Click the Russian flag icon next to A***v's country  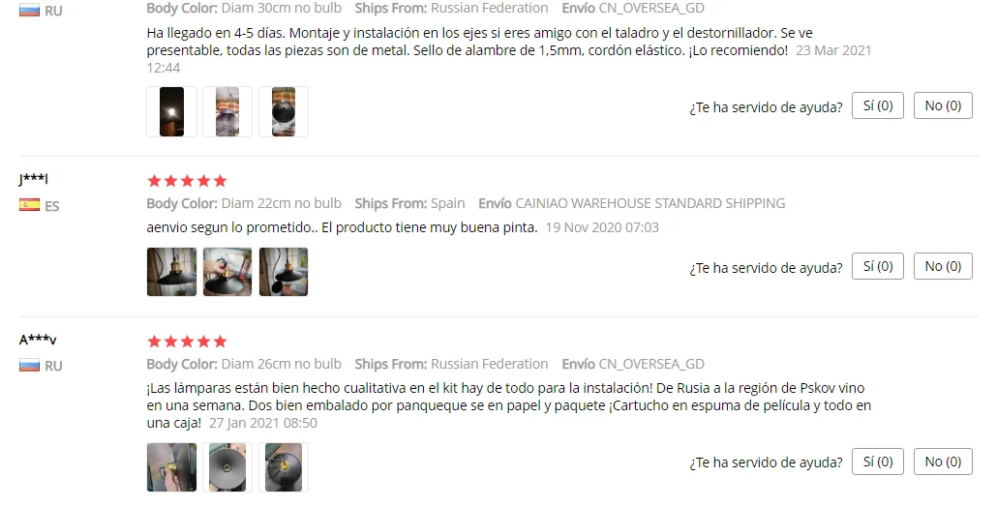[x=29, y=366]
